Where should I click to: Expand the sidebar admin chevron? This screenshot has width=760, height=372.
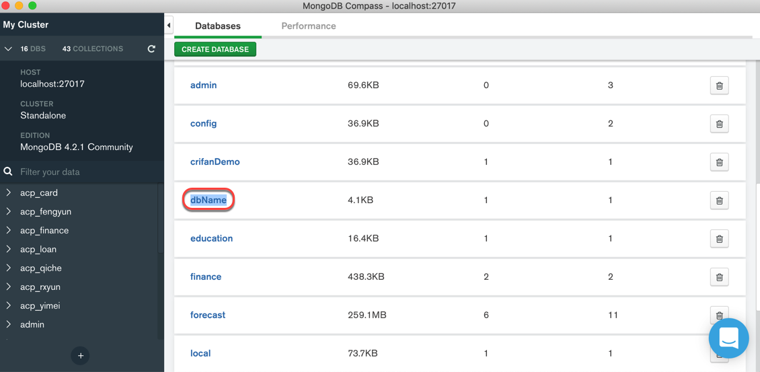pos(8,324)
